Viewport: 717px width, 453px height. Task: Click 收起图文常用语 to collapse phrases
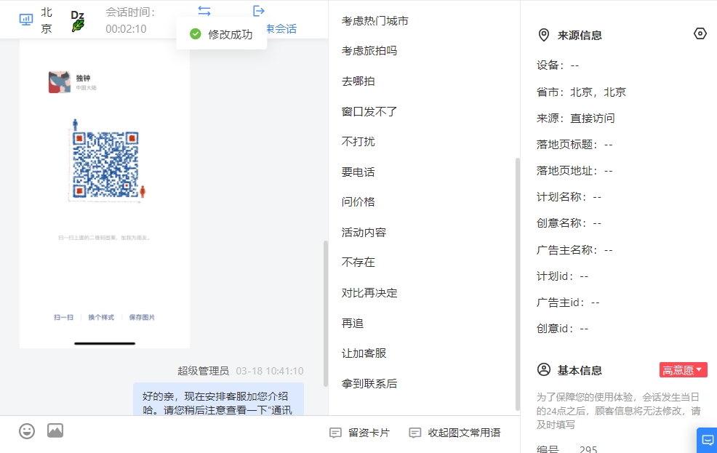coord(455,433)
